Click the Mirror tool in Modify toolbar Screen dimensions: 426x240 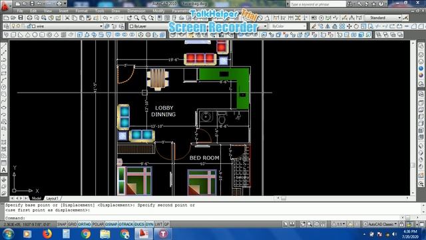pyautogui.click(x=328, y=26)
